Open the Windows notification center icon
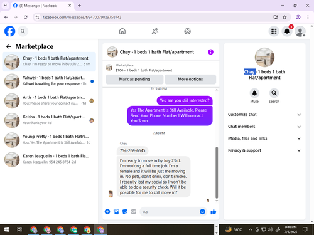The image size is (314, 235). 305,230
